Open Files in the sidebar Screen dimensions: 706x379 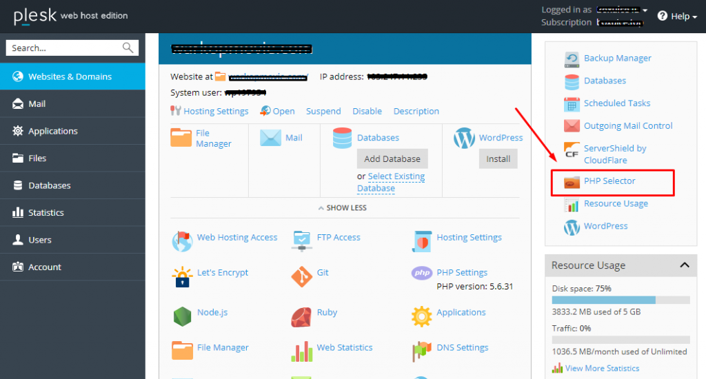point(72,158)
